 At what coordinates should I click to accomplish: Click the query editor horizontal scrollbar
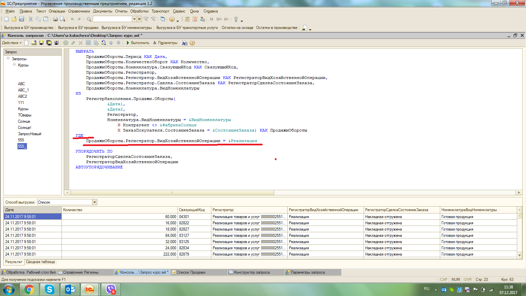(172, 192)
